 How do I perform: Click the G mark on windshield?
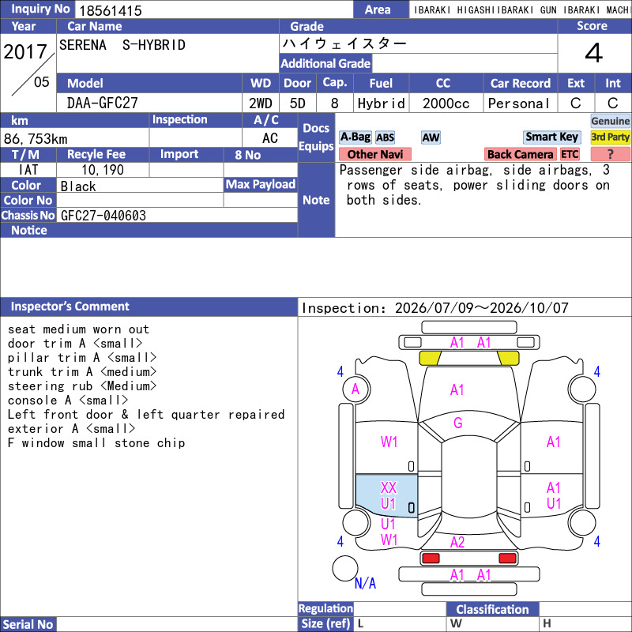pyautogui.click(x=458, y=423)
